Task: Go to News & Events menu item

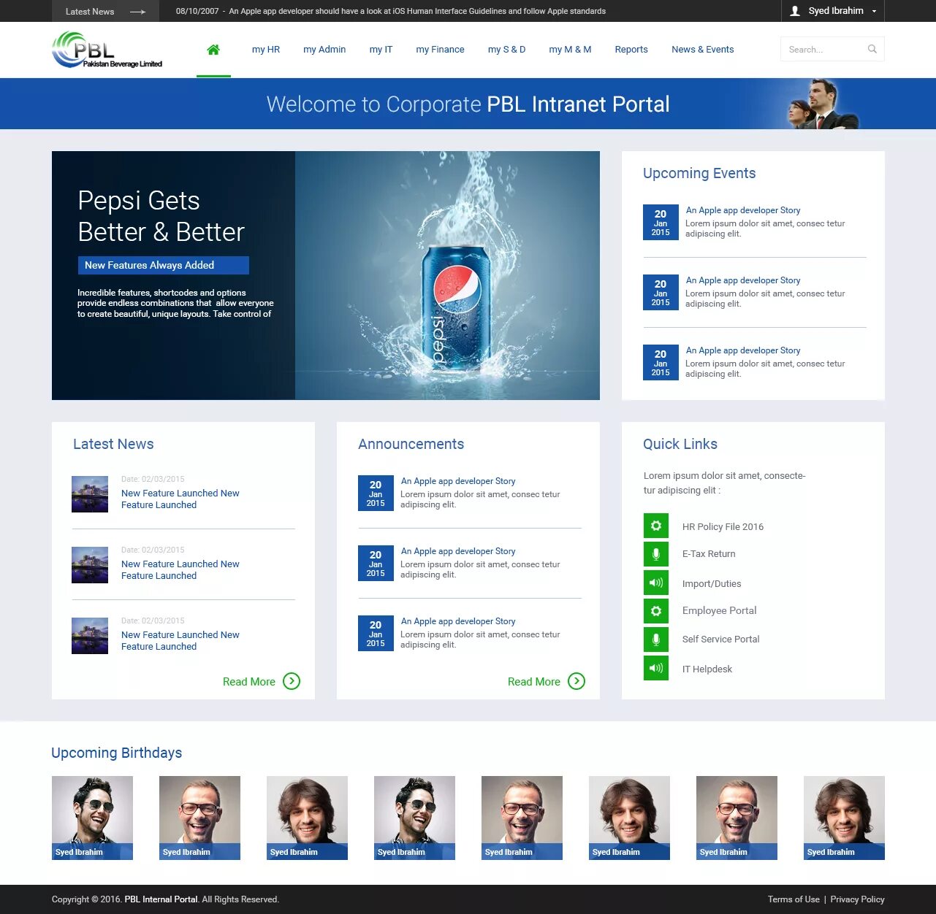Action: click(x=703, y=50)
